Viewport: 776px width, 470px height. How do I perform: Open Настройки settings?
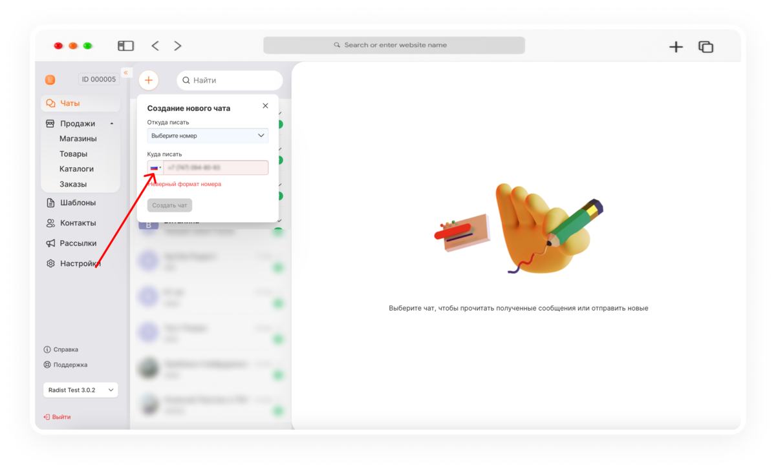[80, 263]
